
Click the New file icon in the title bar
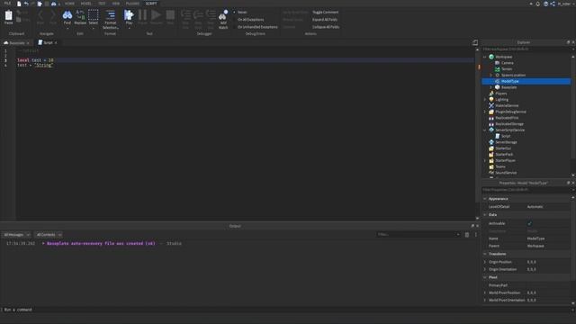click(x=19, y=4)
